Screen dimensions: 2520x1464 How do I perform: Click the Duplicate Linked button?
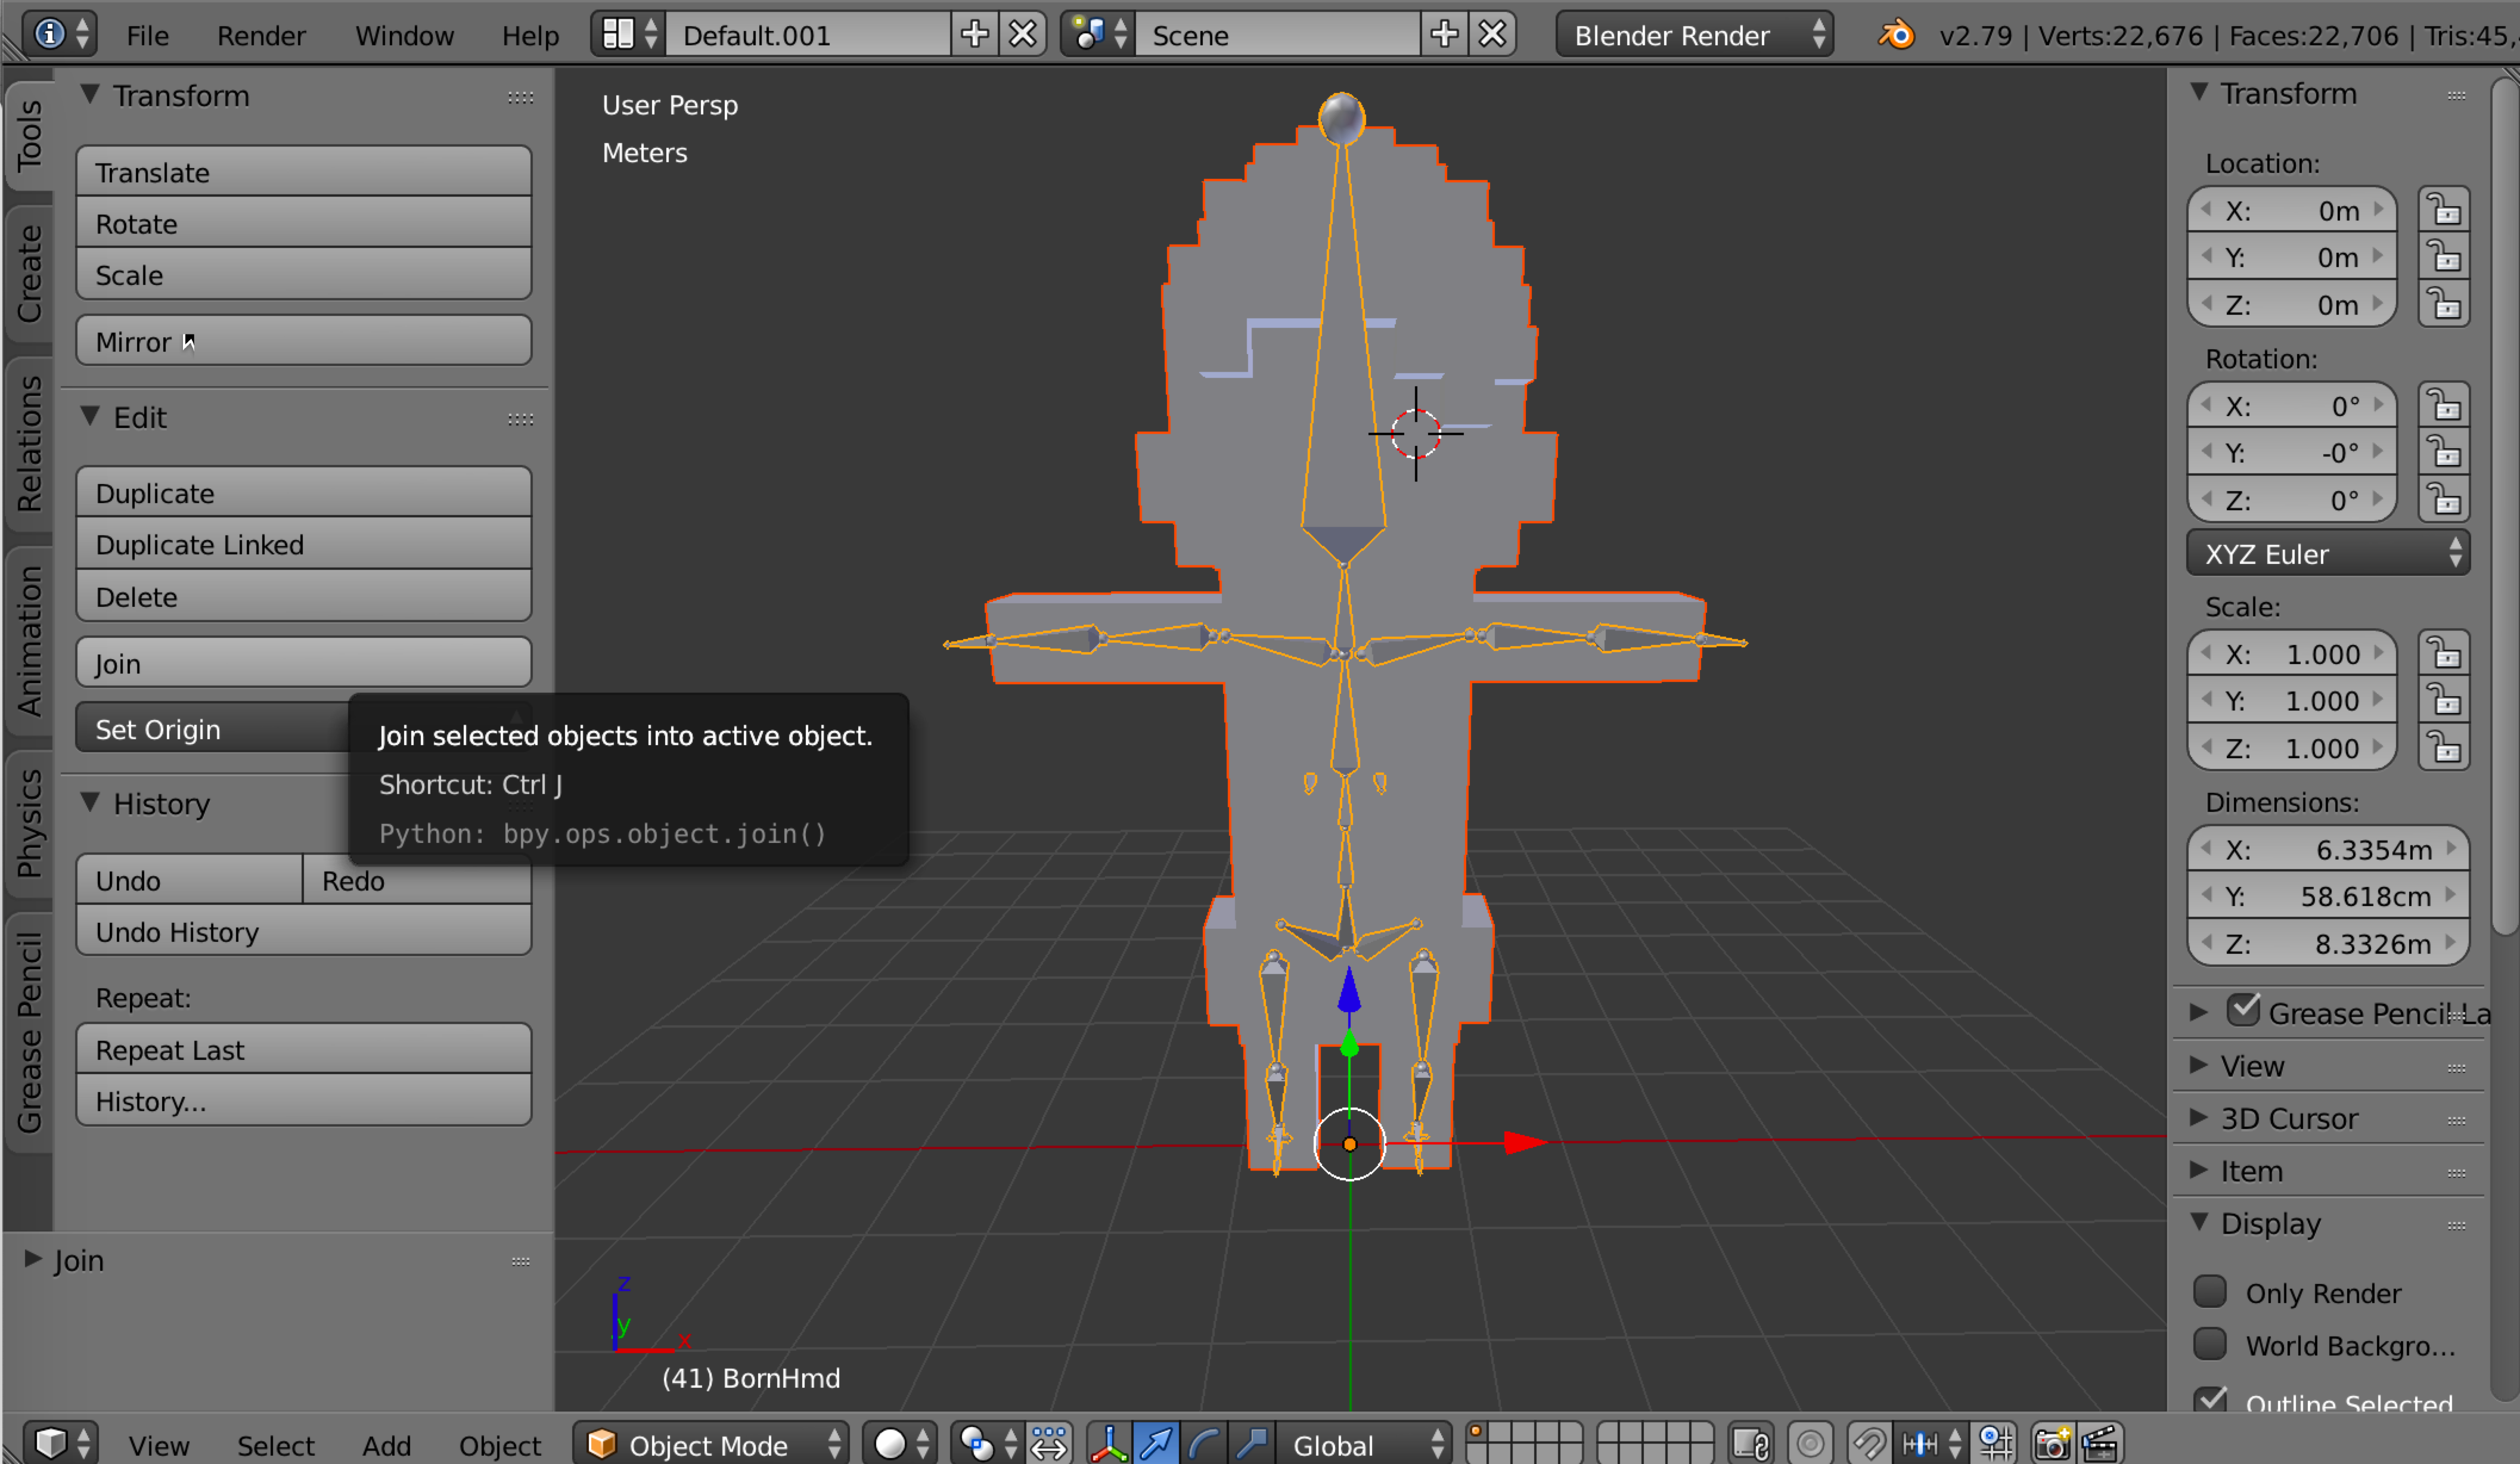(303, 545)
